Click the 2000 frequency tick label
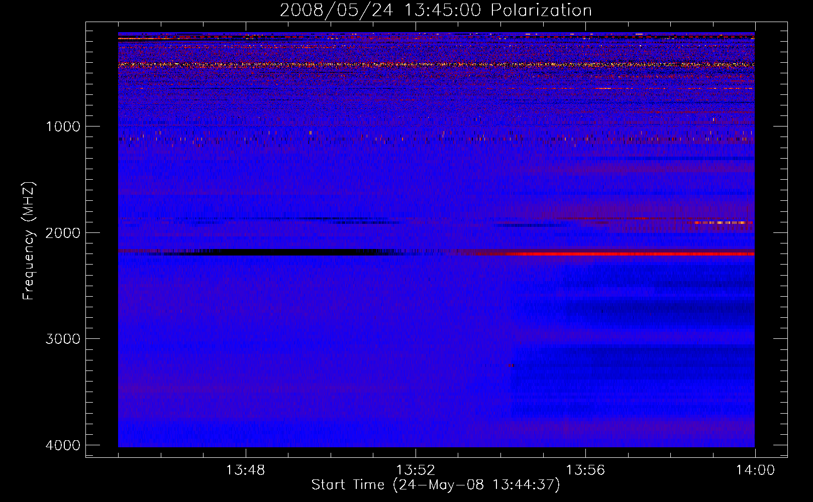This screenshot has width=813, height=502. pos(63,233)
